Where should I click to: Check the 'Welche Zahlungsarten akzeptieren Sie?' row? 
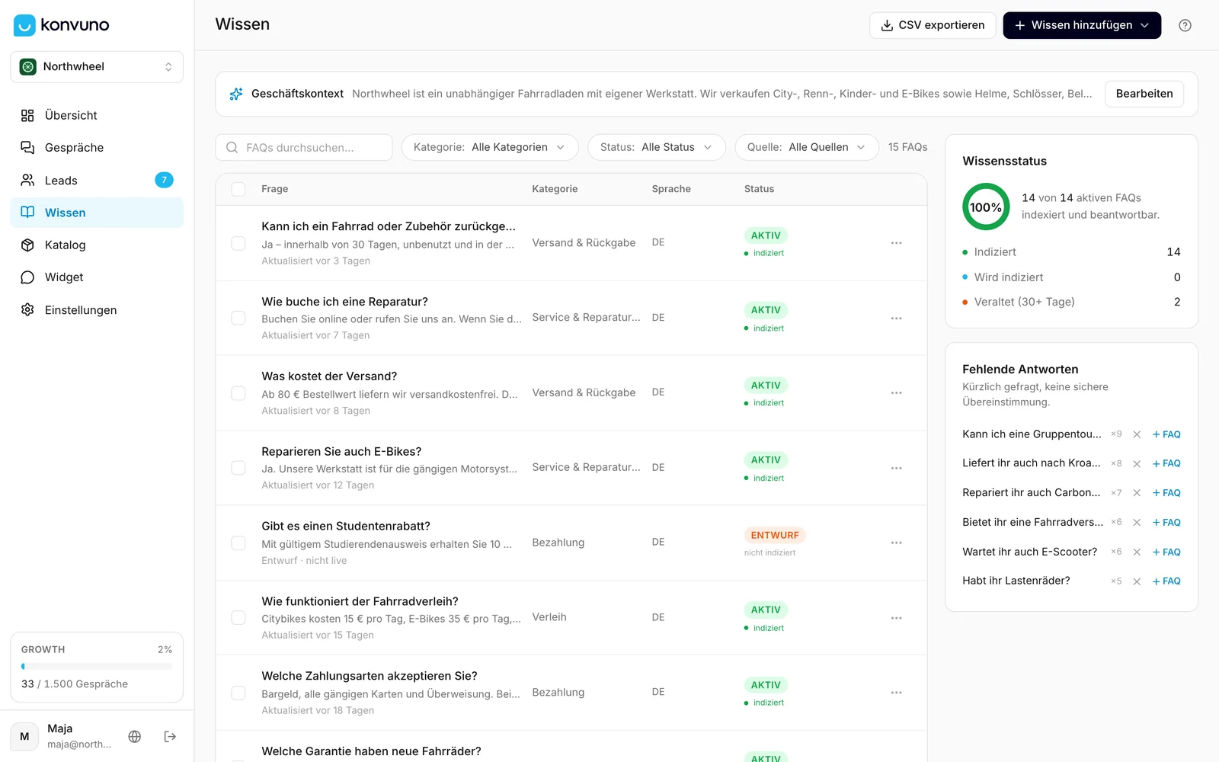(238, 693)
